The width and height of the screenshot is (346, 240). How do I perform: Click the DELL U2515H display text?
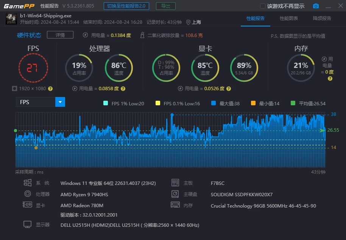(x=130, y=225)
